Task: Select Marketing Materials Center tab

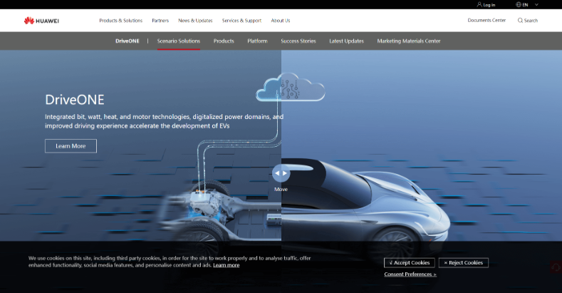Action: [409, 41]
